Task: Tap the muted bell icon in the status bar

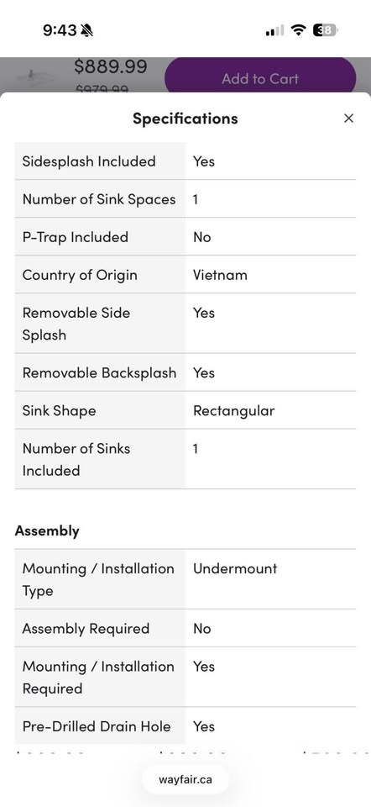Action: pyautogui.click(x=86, y=30)
